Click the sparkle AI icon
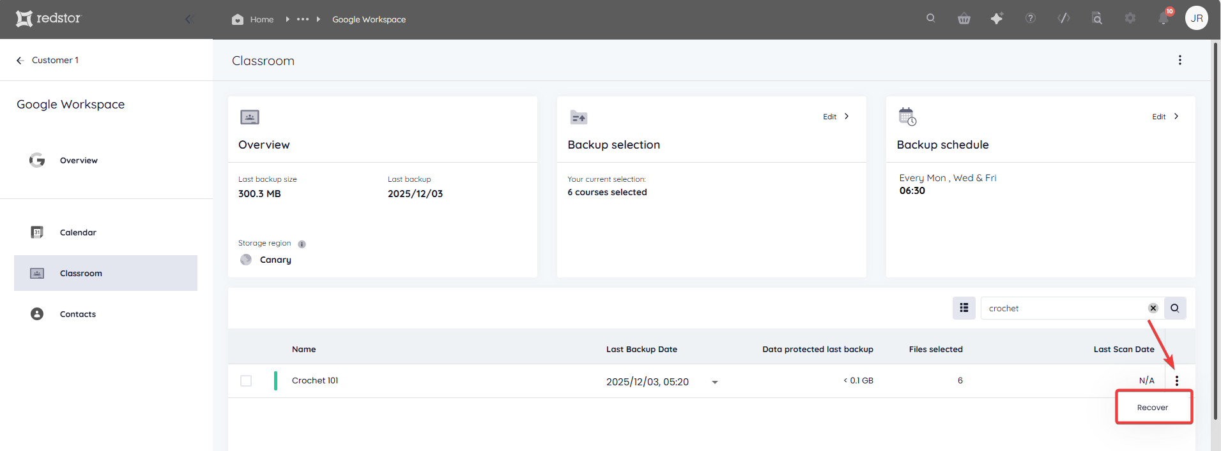The width and height of the screenshot is (1221, 451). (x=997, y=18)
